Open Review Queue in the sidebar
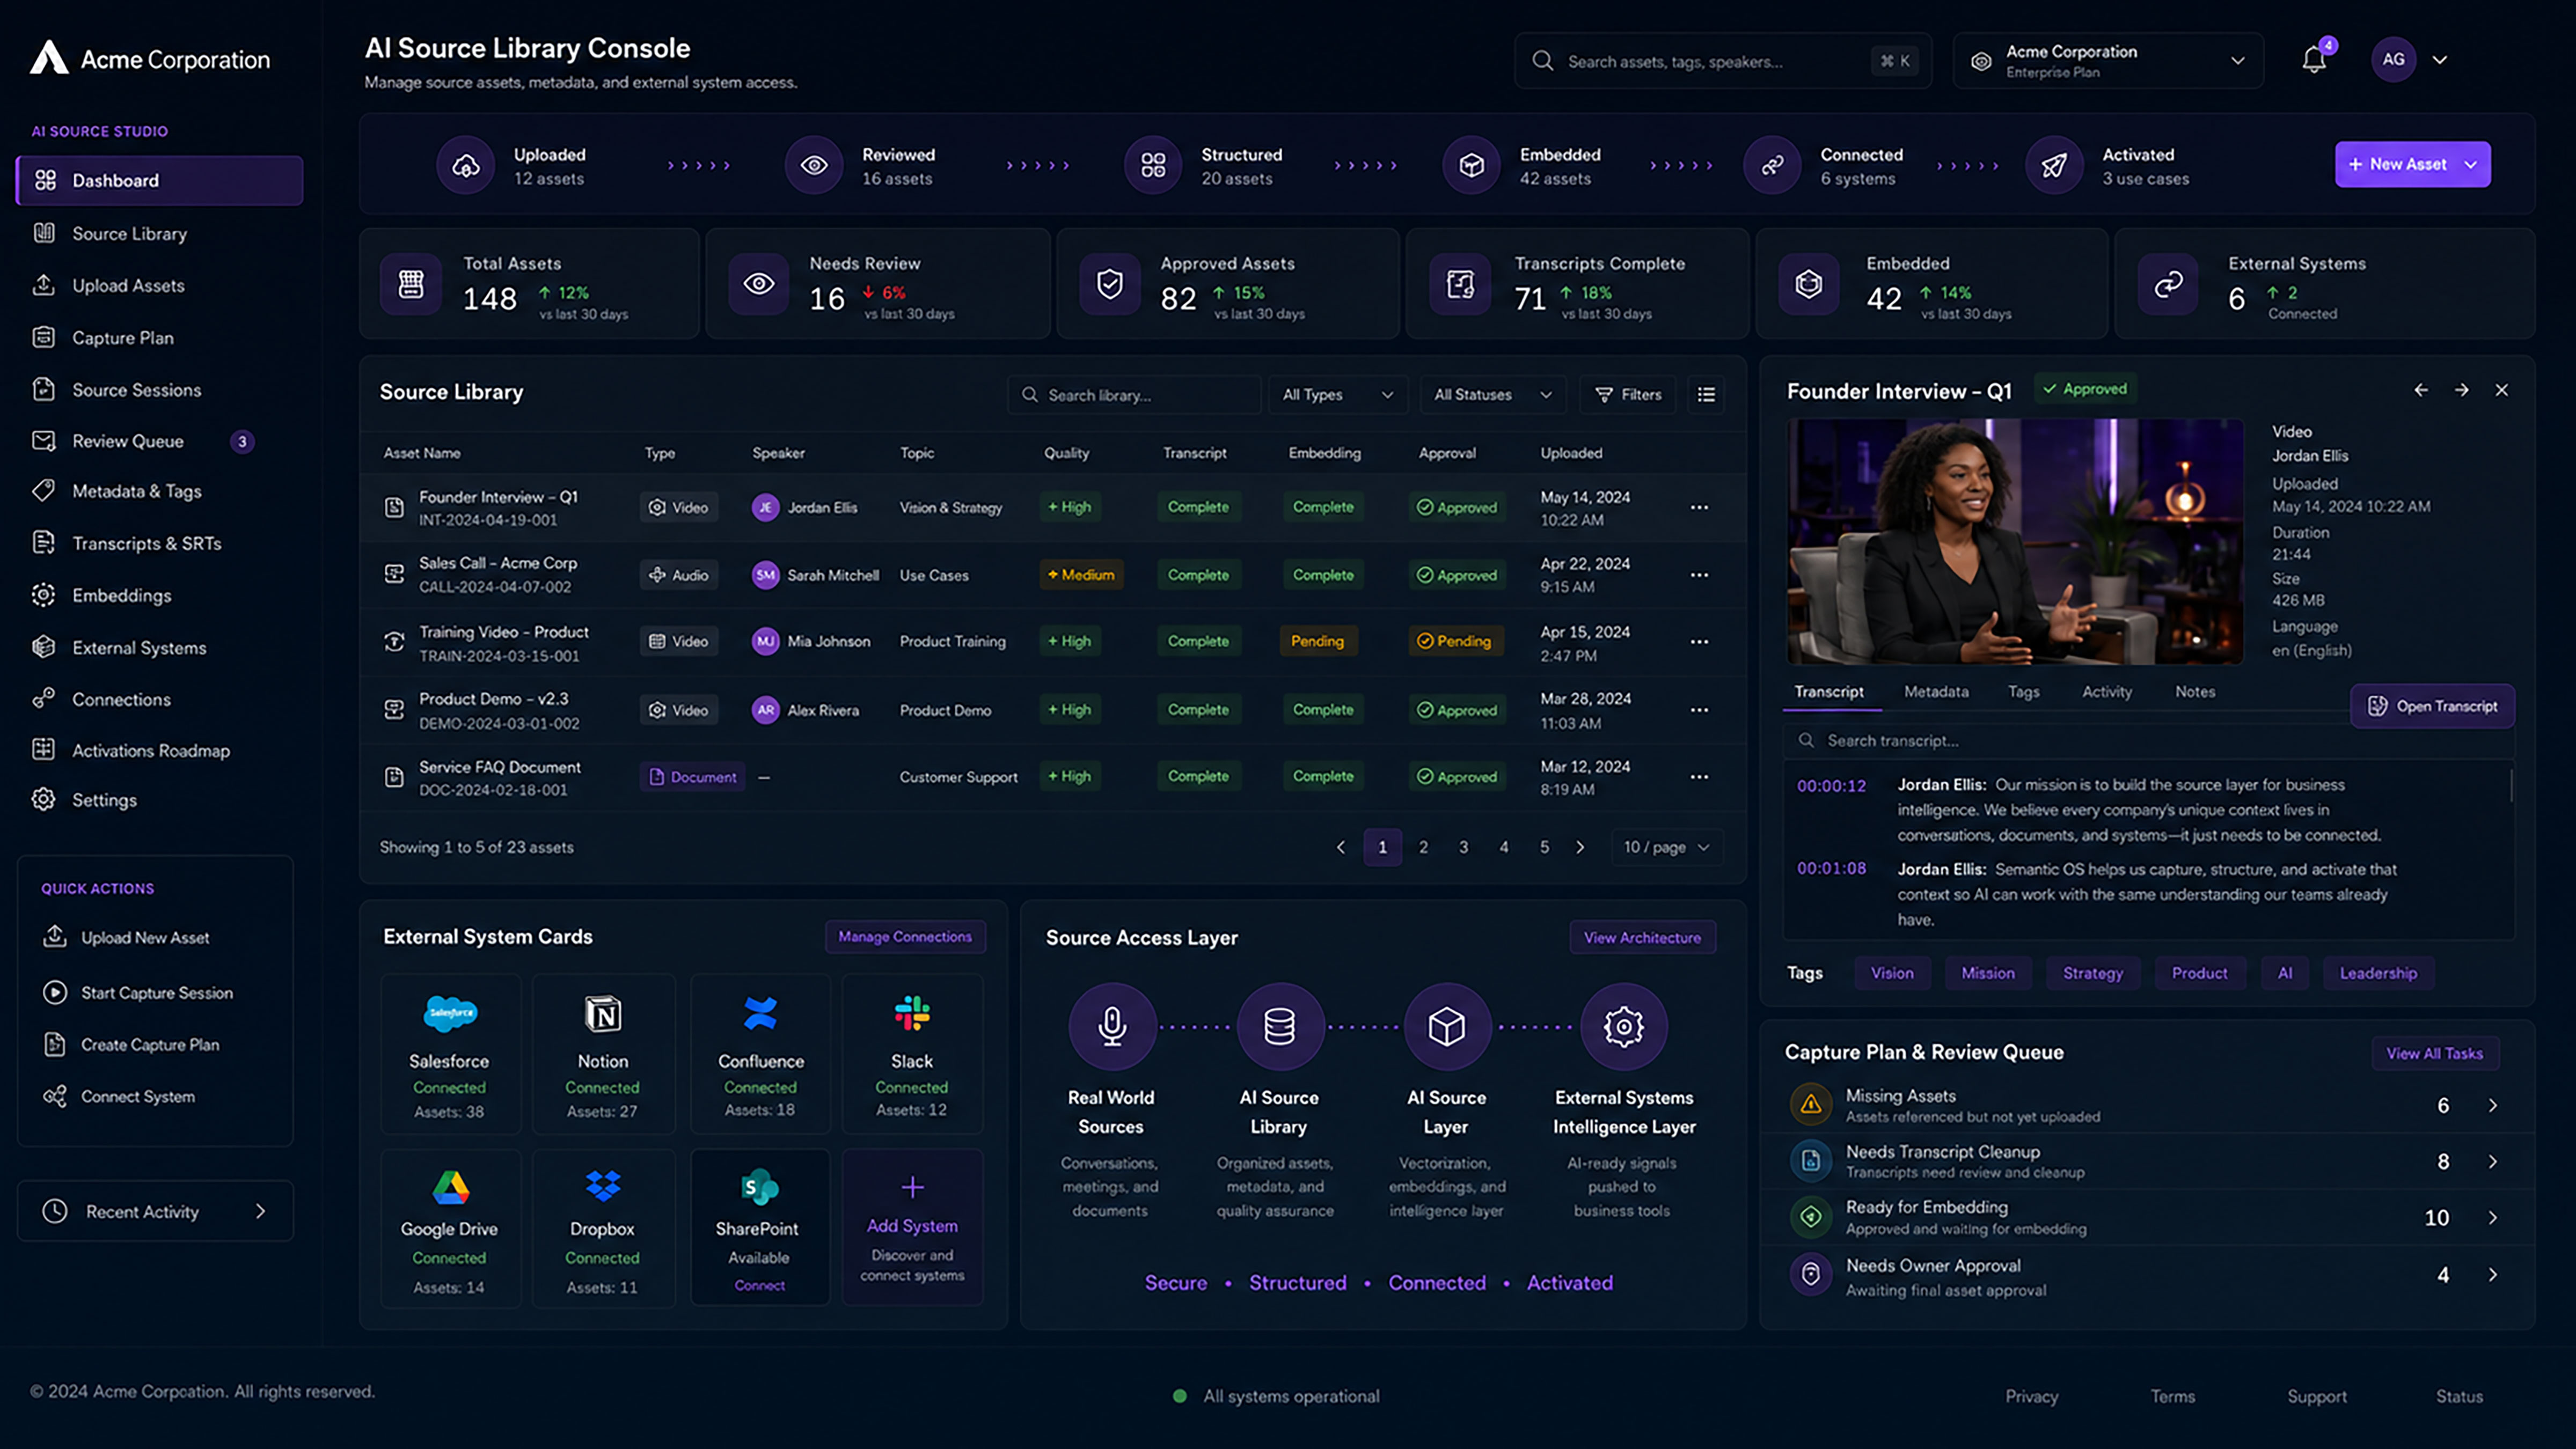This screenshot has height=1449, width=2576. 159,440
